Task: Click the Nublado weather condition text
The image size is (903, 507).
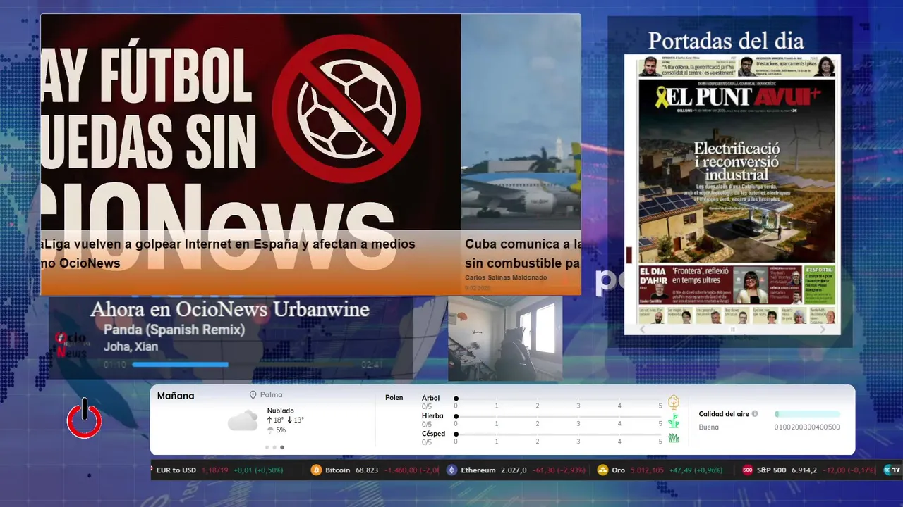Action: 281,411
